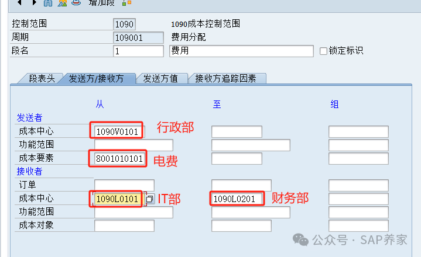Click receiver 功能范围 组 field
Screen dimensions: 421x257
pyautogui.click(x=358, y=212)
